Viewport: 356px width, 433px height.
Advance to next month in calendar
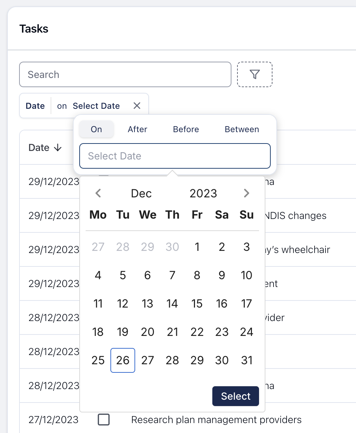[x=246, y=193]
